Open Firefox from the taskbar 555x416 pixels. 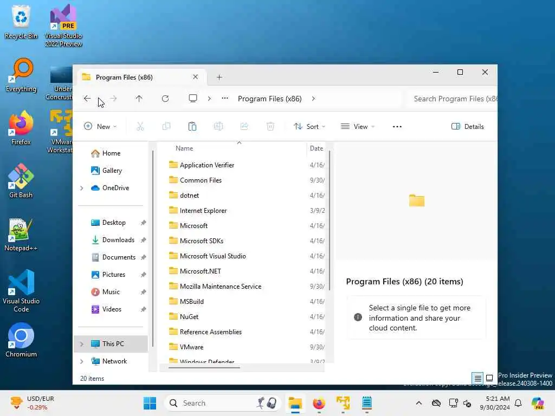click(x=319, y=403)
